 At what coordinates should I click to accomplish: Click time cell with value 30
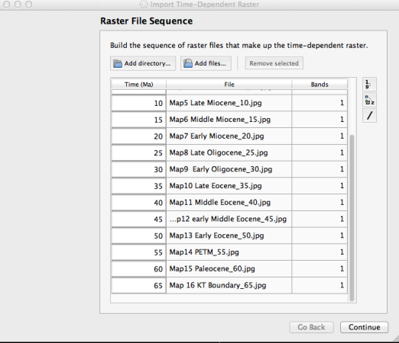[x=138, y=169]
